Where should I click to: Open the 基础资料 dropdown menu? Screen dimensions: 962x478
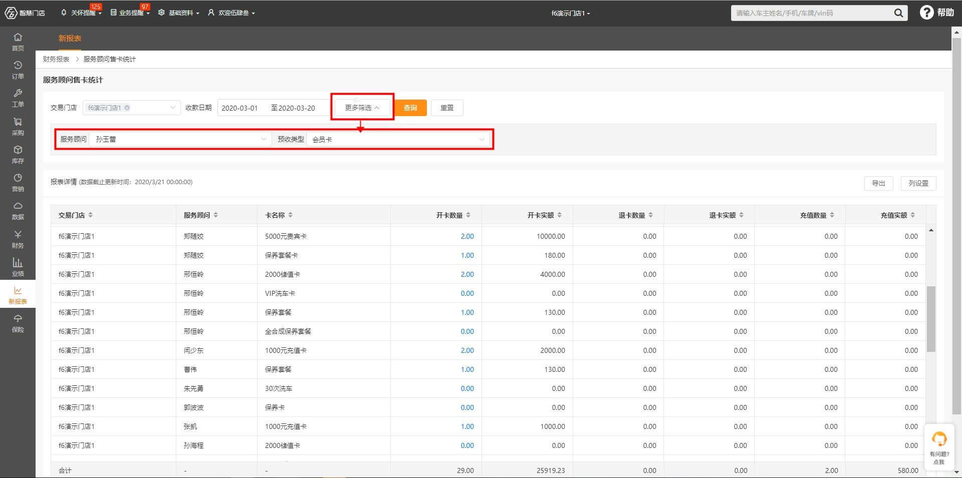tap(179, 13)
